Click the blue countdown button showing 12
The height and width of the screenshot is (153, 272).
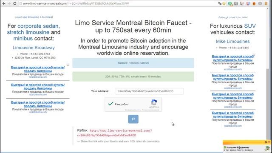click(133, 119)
